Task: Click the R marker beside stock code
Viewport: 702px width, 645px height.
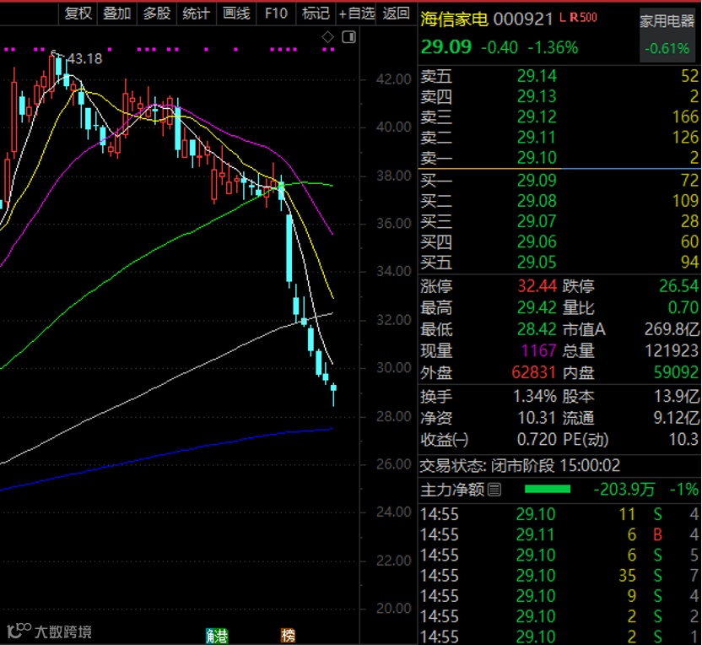Action: [x=574, y=18]
